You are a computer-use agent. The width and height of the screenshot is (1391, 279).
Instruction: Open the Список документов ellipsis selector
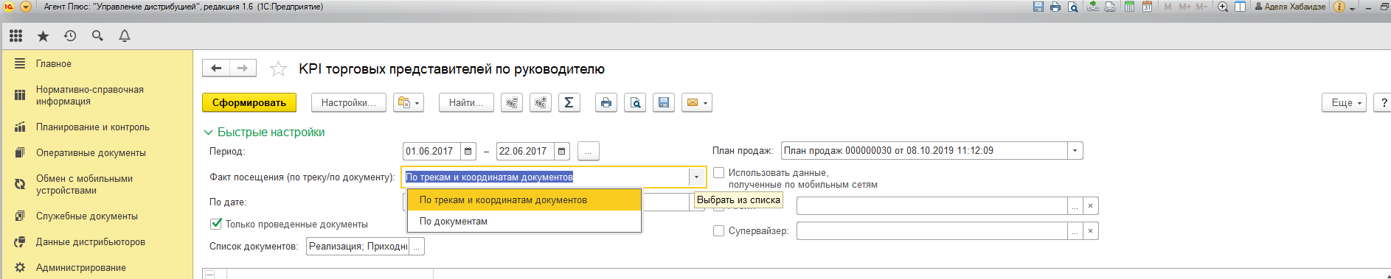(417, 247)
